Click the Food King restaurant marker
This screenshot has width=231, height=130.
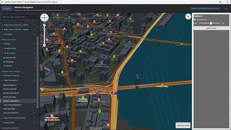tap(109, 39)
